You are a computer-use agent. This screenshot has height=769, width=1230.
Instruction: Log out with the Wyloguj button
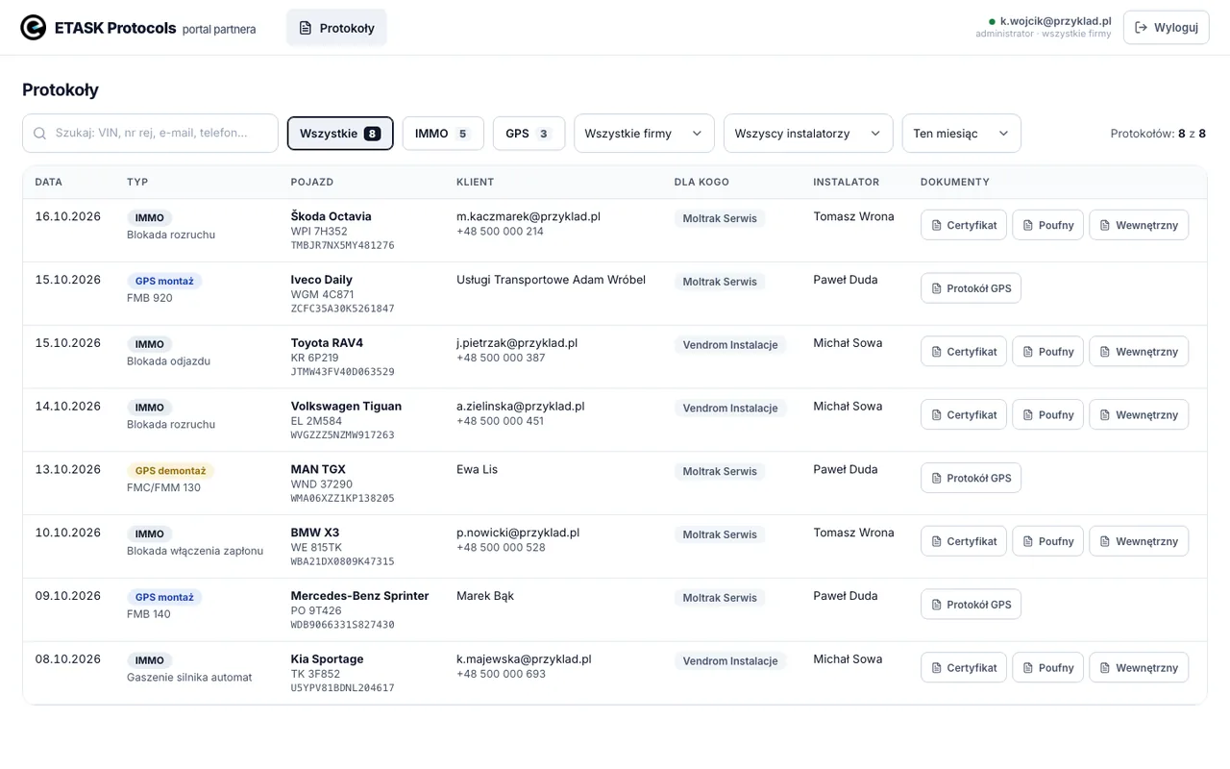(x=1166, y=27)
